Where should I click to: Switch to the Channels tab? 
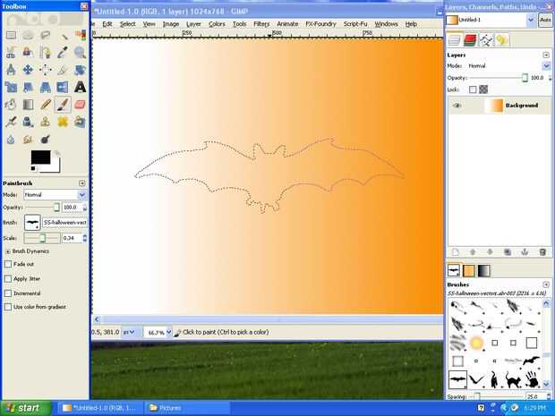pyautogui.click(x=470, y=40)
